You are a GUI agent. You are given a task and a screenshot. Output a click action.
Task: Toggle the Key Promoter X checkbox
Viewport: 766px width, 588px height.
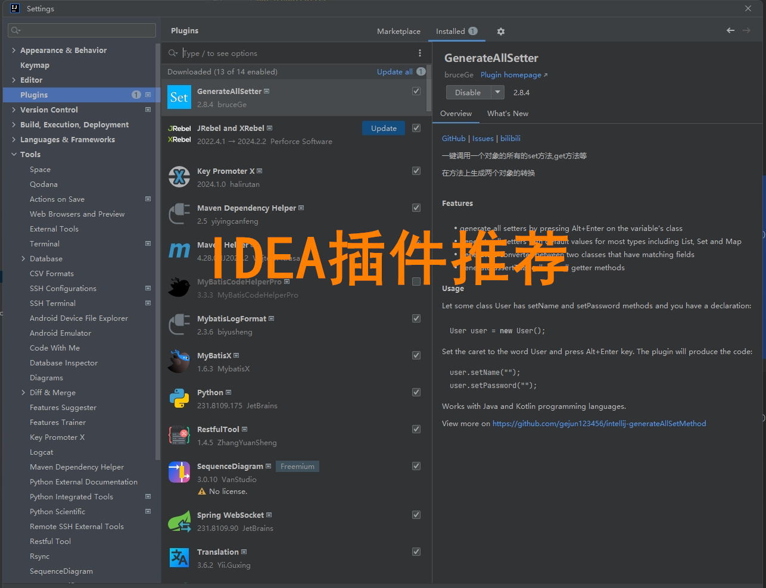[x=416, y=171]
